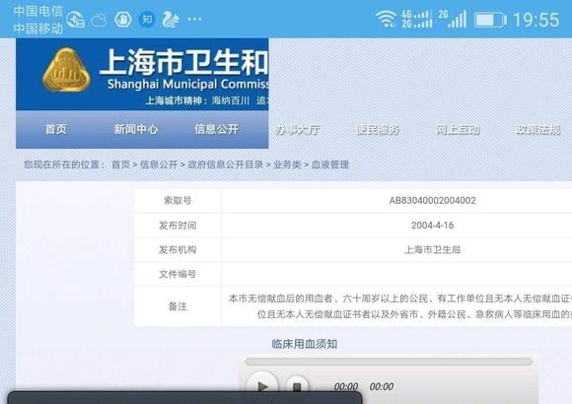Click the 发布机构 label cell
This screenshot has height=404, width=572.
178,249
